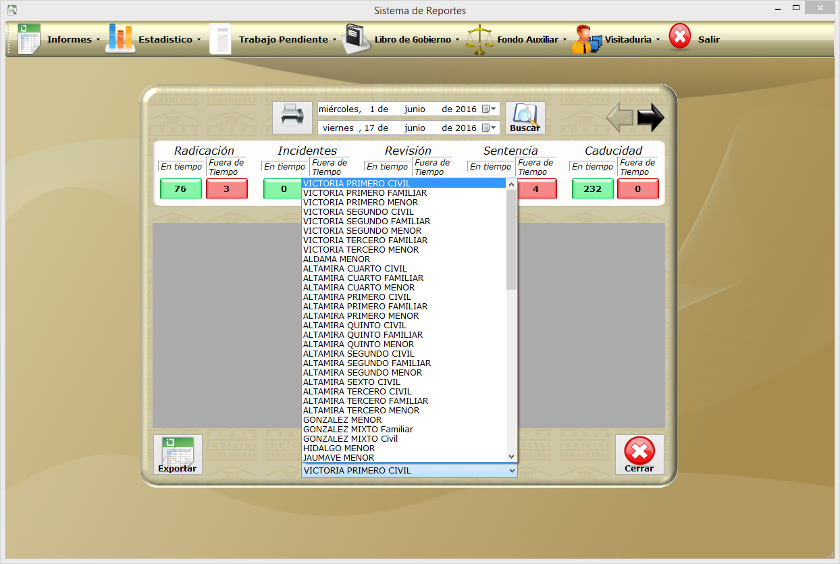
Task: Click the dropdown list scrollbar thumb
Action: point(511,239)
